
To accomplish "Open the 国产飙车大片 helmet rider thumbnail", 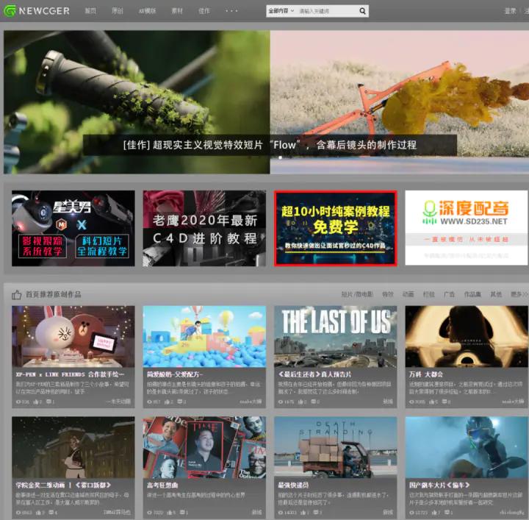I will 467,447.
